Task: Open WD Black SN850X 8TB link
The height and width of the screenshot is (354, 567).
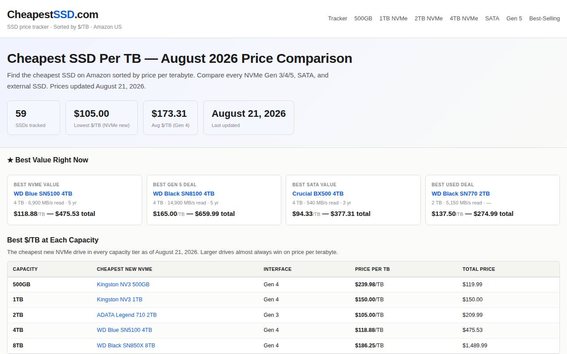Action: click(126, 346)
